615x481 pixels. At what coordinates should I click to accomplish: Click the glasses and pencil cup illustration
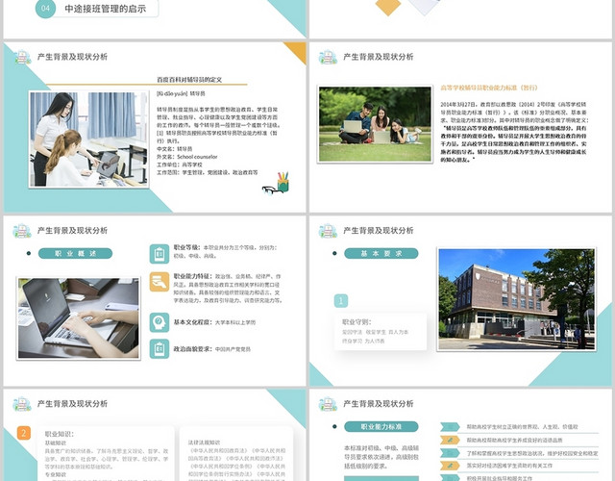tap(276, 184)
